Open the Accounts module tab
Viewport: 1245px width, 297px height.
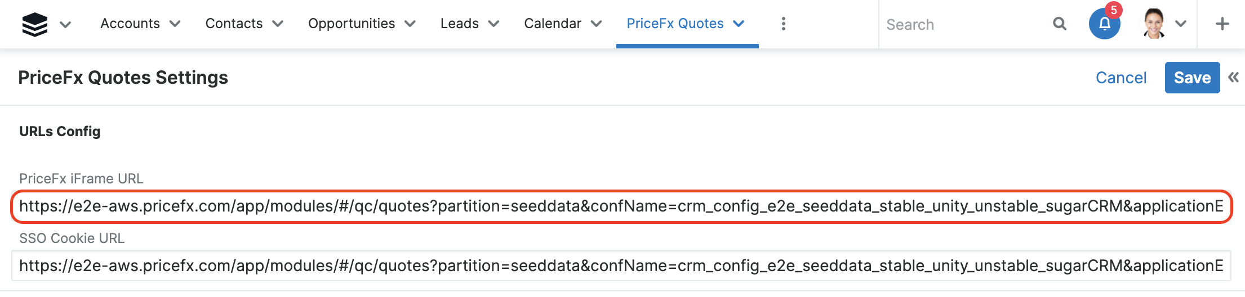pos(130,24)
